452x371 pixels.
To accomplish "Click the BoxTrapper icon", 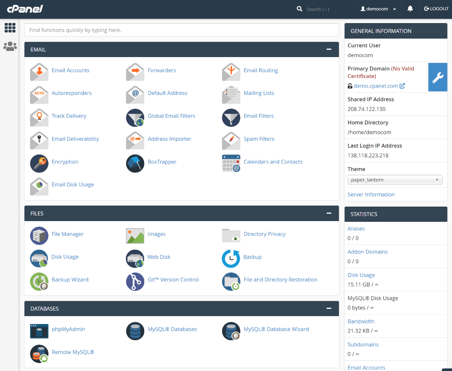I will tap(135, 163).
